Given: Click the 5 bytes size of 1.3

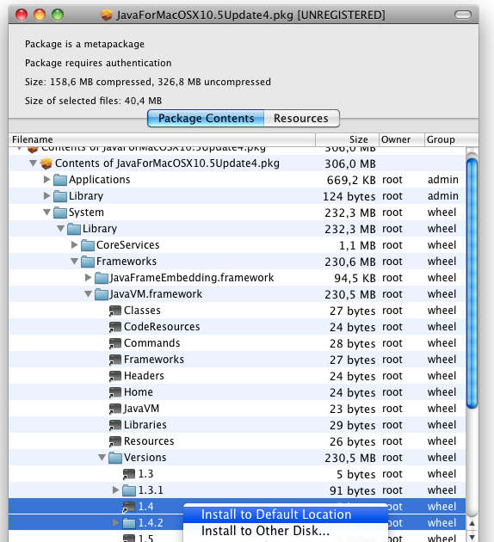Looking at the screenshot, I should (x=355, y=475).
